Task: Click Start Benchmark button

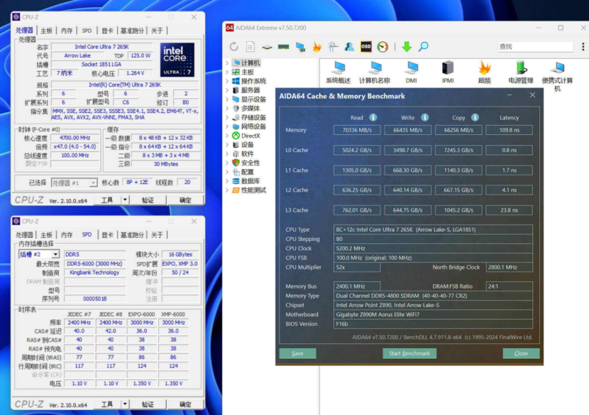Action: click(409, 353)
